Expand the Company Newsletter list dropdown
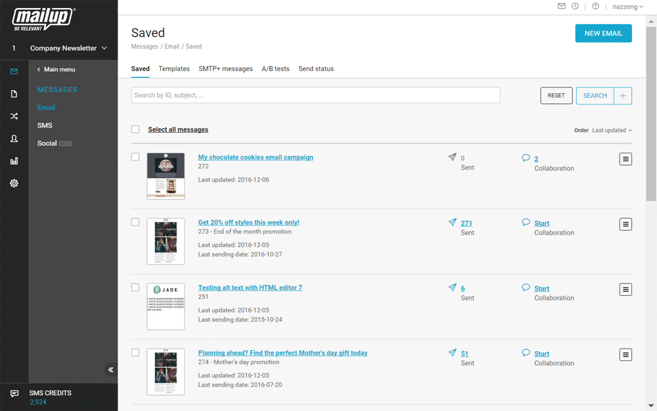The height and width of the screenshot is (411, 657). [68, 48]
